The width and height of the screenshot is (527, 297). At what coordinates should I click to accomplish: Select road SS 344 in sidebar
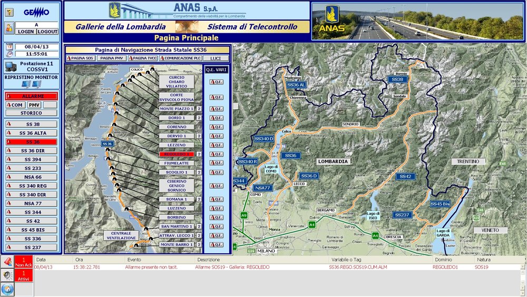tap(31, 212)
